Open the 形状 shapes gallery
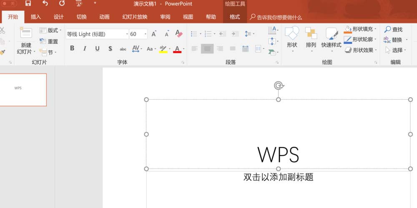 tap(292, 39)
